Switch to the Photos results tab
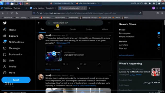 point(89,29)
